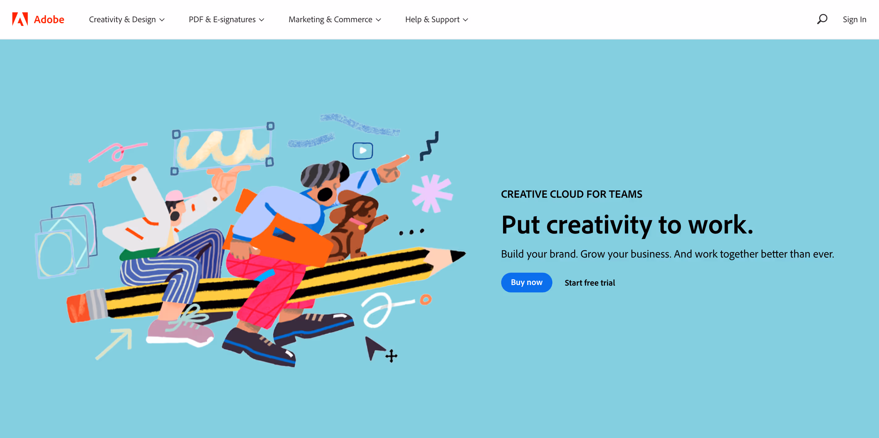Image resolution: width=879 pixels, height=438 pixels.
Task: Expand the Marketing & Commerce chevron
Action: tap(378, 20)
